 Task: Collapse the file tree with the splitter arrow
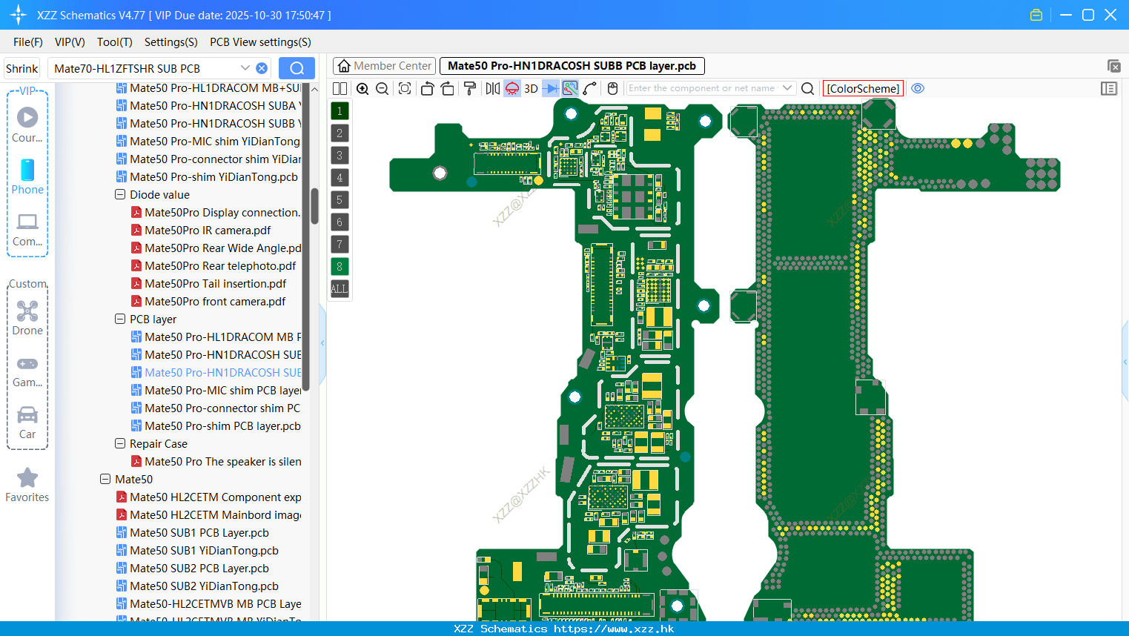coord(322,342)
